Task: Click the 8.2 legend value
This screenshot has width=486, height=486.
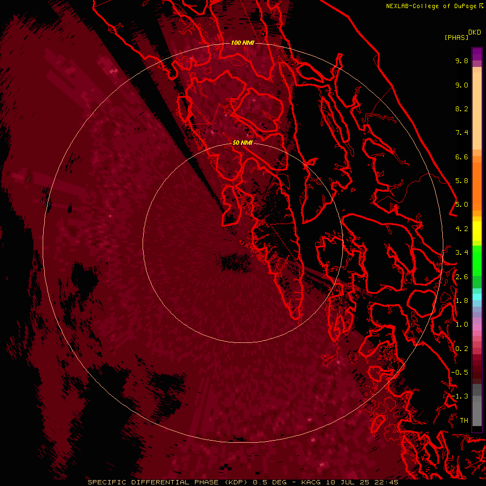Action: 462,109
